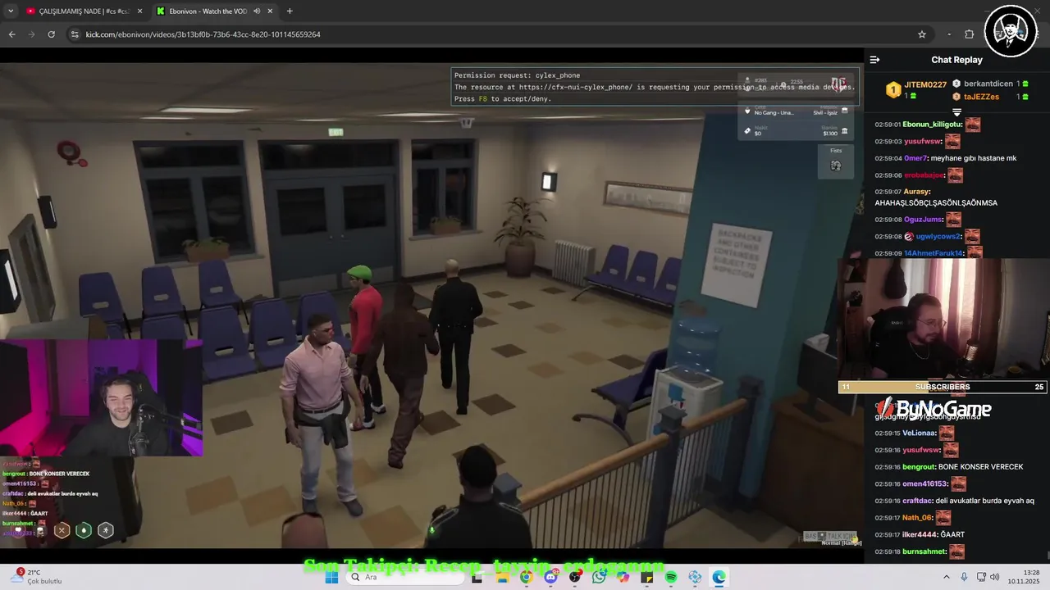Click username craftdac in chat replay
The image size is (1050, 590).
pos(918,501)
